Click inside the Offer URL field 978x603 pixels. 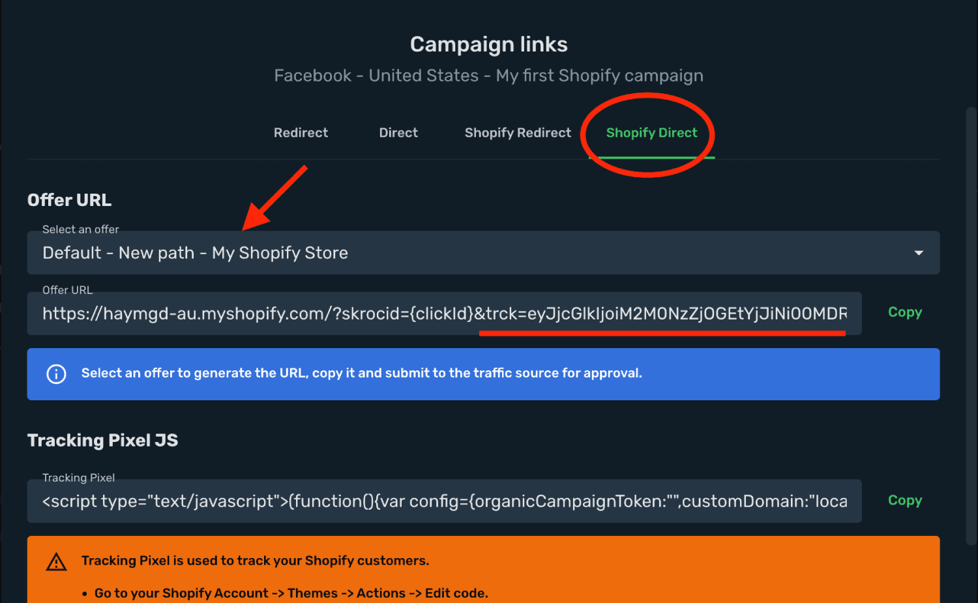pos(444,314)
